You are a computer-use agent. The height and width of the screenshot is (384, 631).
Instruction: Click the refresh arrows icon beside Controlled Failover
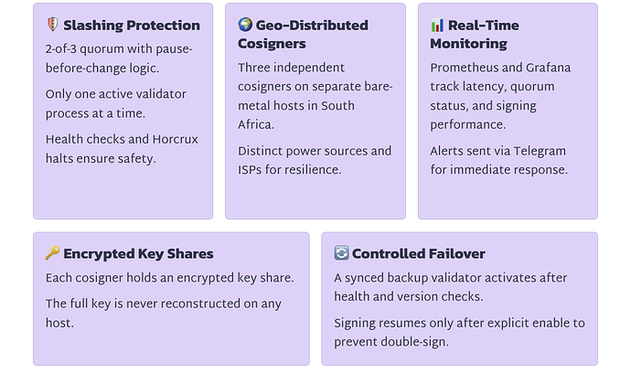pos(341,253)
